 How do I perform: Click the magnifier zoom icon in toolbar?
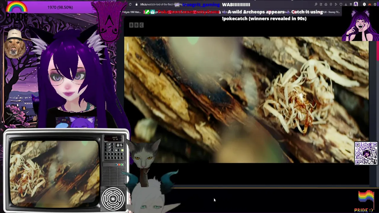click(316, 4)
